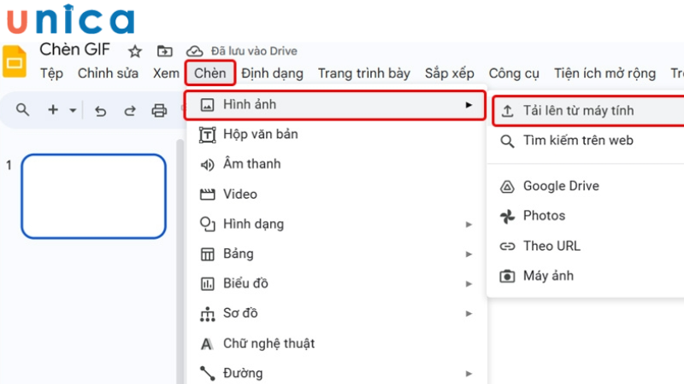Viewport: 684px width, 384px height.
Task: Click the Hình ảnh image icon
Action: point(207,105)
